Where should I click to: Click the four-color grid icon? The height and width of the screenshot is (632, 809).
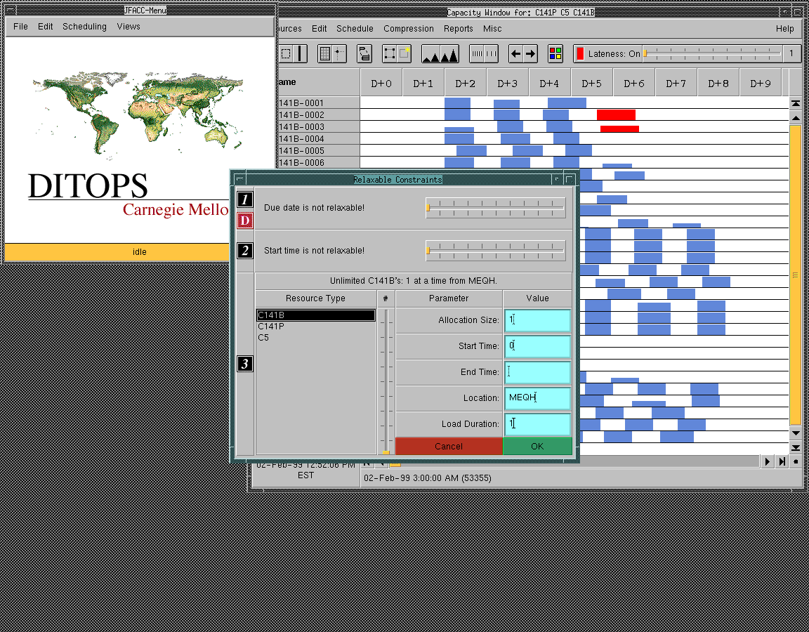coord(555,54)
